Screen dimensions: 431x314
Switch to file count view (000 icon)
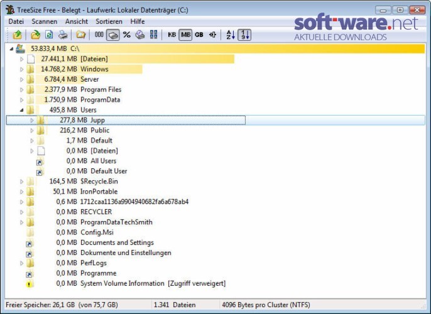click(99, 35)
